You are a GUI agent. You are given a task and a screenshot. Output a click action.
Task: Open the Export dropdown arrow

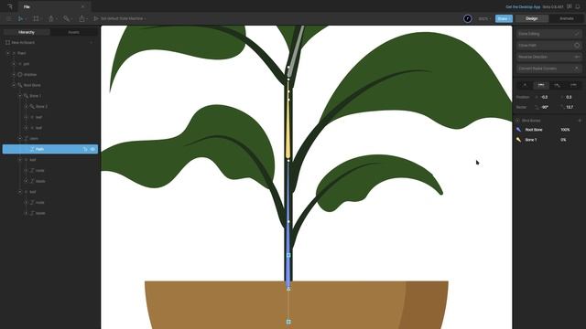point(87,18)
